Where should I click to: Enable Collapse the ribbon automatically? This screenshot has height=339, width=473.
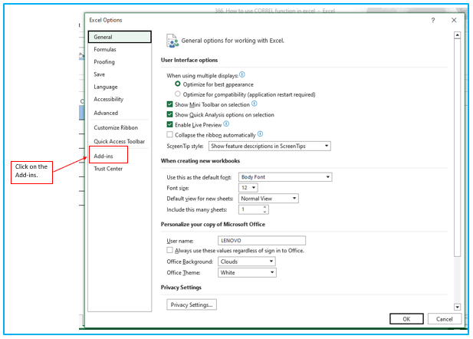pyautogui.click(x=170, y=135)
